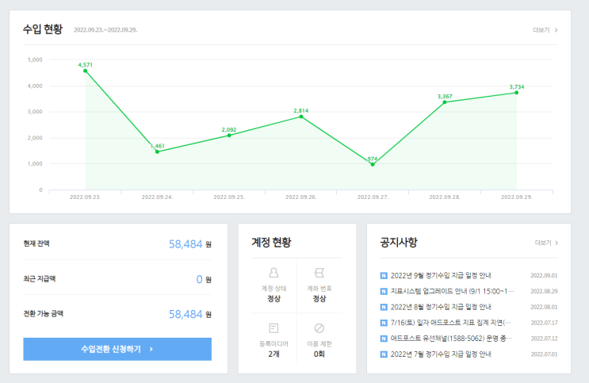Click the 전환 가능 금액 amount 58,484
This screenshot has height=383, width=589.
point(185,314)
